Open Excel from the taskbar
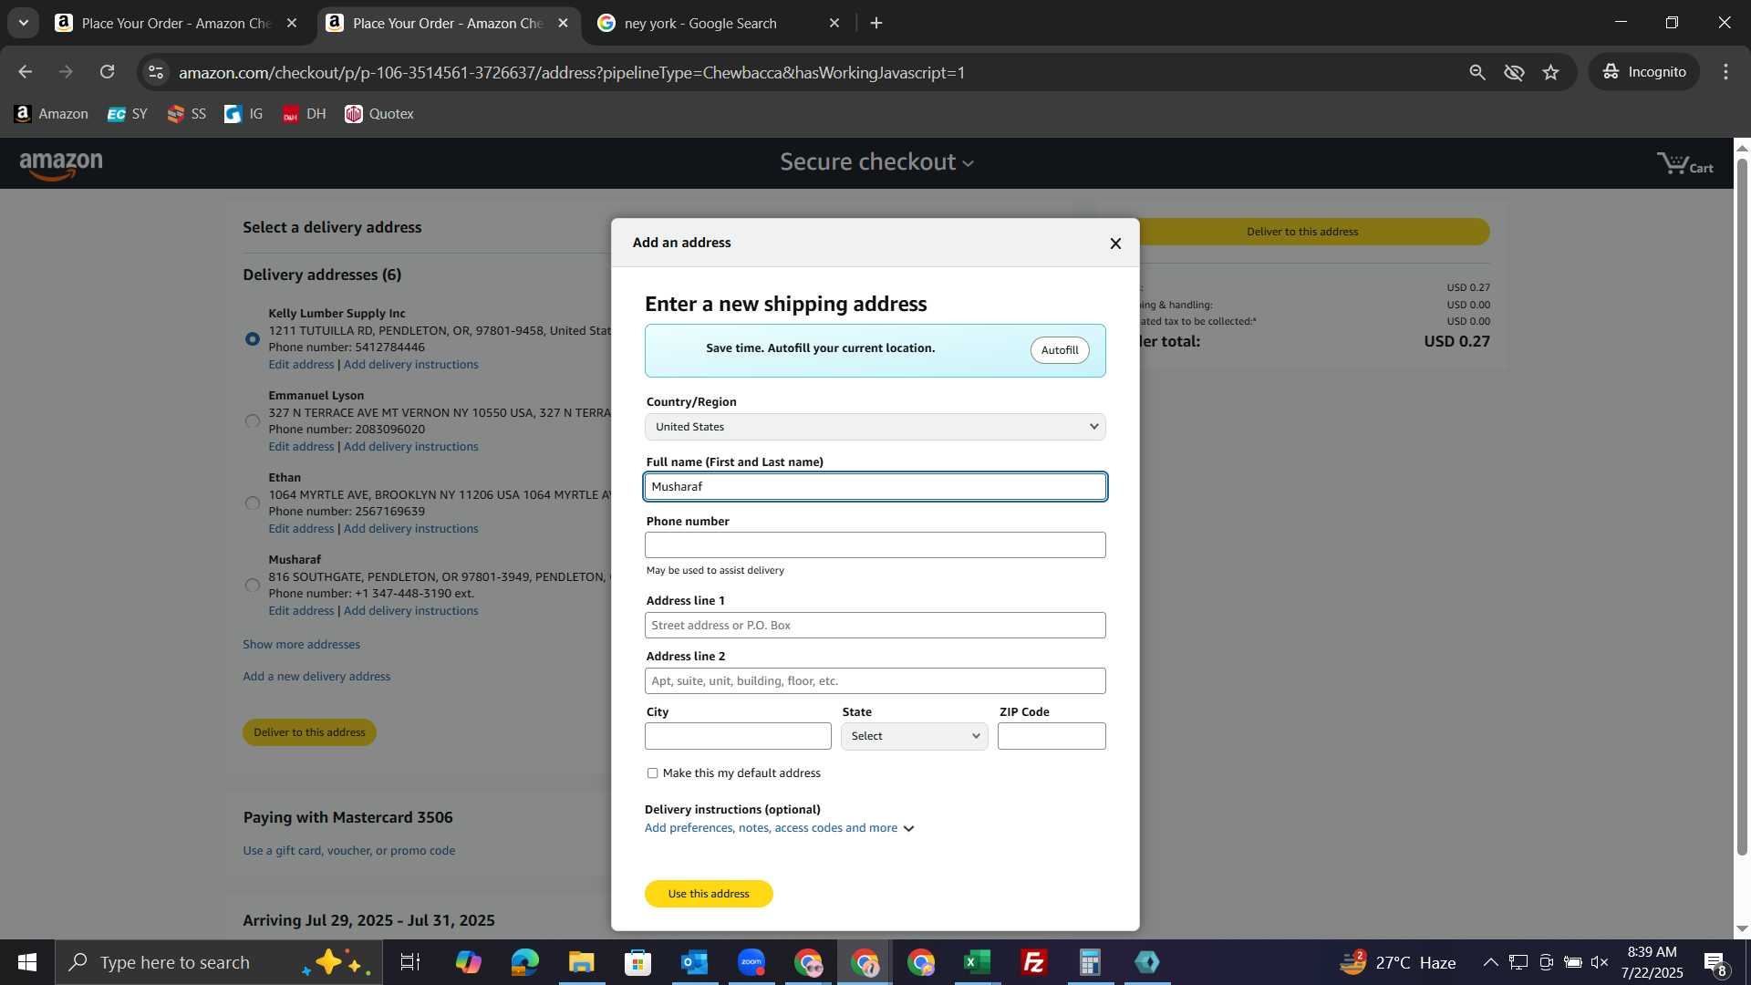Image resolution: width=1751 pixels, height=985 pixels. 977,962
